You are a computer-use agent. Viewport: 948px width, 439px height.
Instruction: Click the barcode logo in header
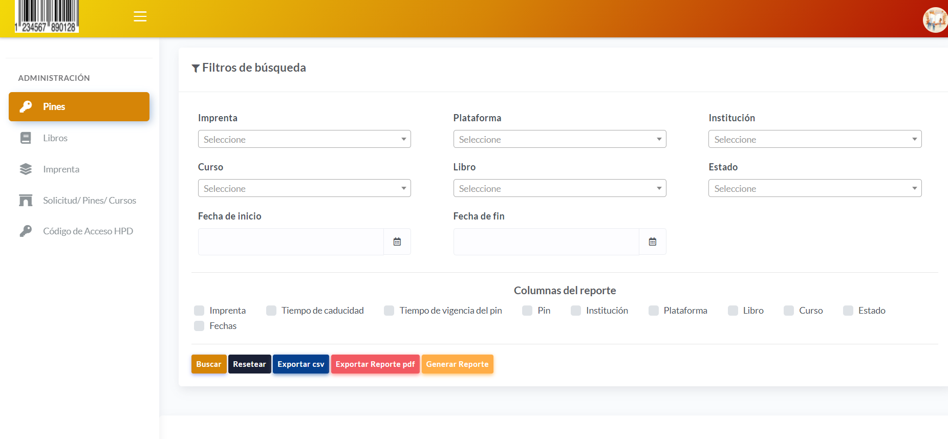click(47, 16)
